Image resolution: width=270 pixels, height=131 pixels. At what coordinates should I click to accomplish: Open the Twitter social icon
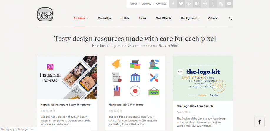click(181, 4)
